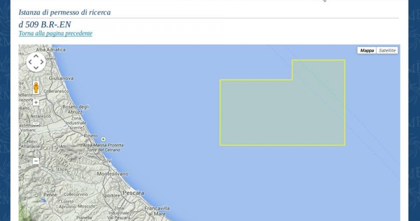Viewport: 420px width, 221px height.
Task: Switch to Satellite map view
Action: (387, 51)
